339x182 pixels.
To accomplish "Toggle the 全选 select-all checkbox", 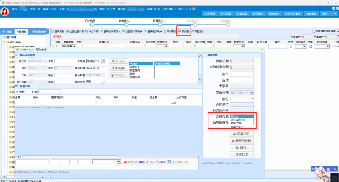I will [x=17, y=92].
